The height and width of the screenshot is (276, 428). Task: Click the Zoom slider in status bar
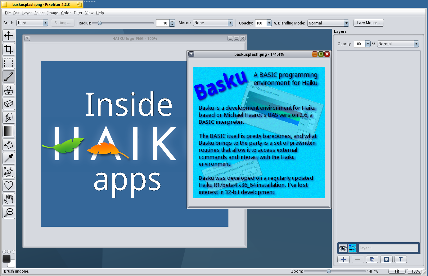click(x=335, y=271)
